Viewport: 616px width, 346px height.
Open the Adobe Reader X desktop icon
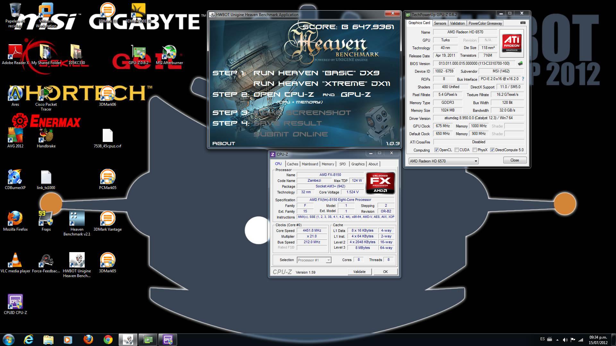point(15,54)
